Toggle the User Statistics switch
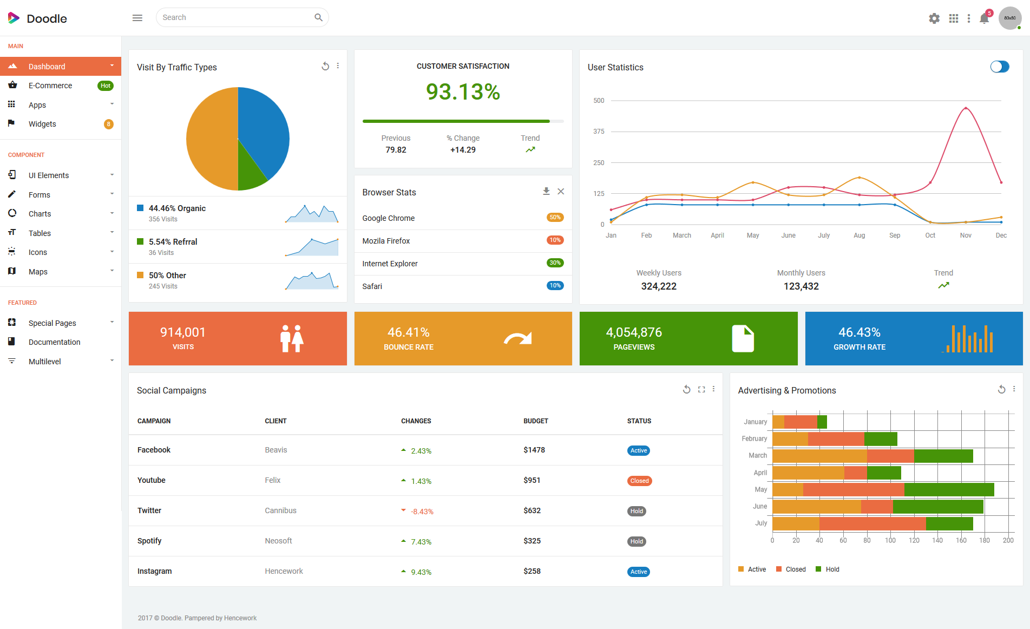Viewport: 1030px width, 629px height. click(x=1000, y=67)
